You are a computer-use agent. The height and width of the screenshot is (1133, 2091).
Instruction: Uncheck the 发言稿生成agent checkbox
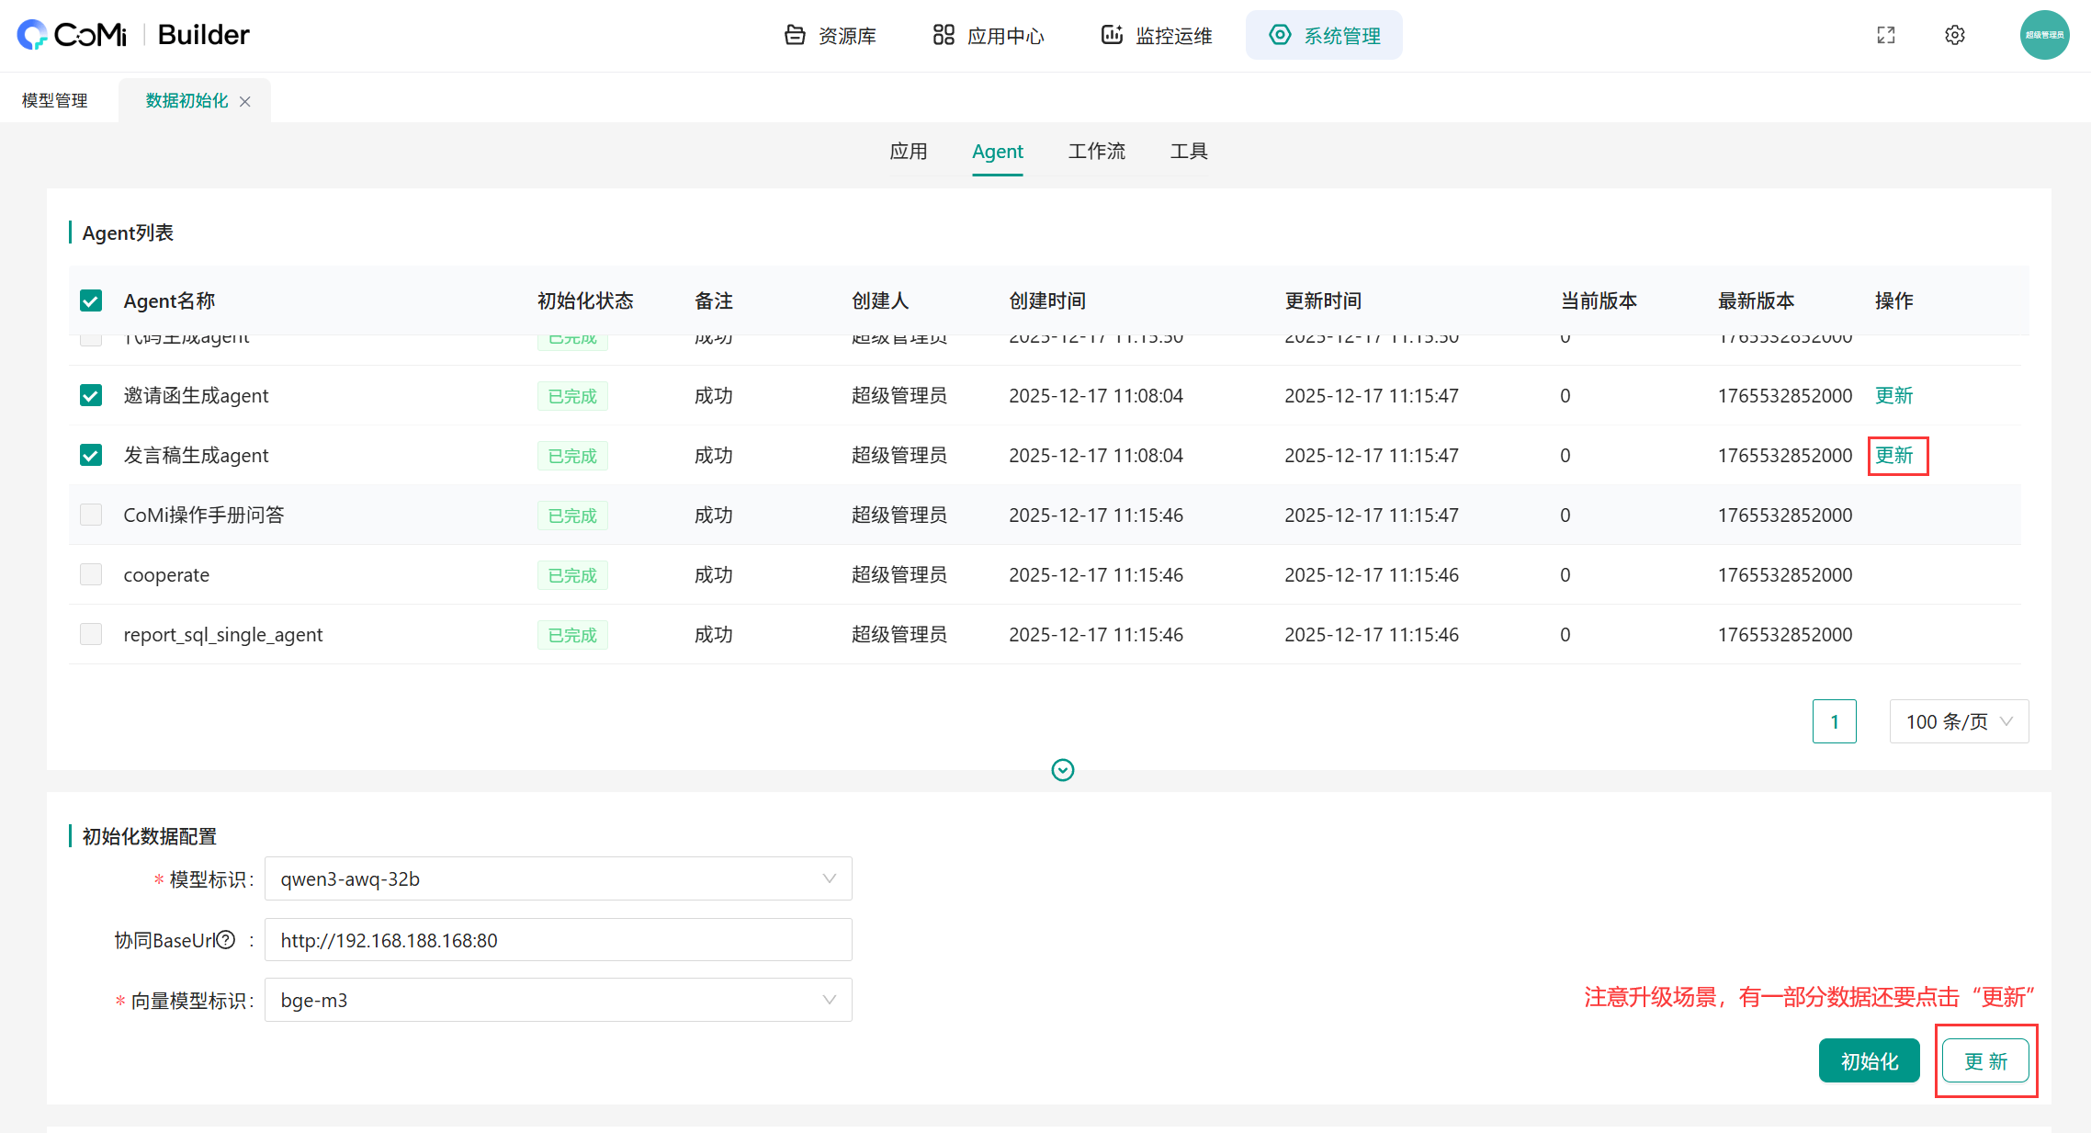(91, 455)
